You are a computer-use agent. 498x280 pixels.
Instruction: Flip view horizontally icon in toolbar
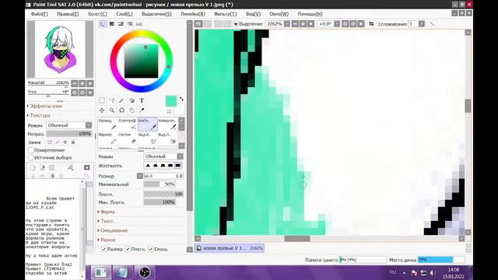[x=371, y=24]
